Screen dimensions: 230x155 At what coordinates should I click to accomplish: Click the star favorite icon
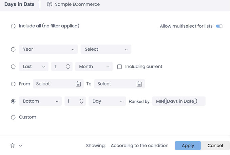click(x=13, y=146)
